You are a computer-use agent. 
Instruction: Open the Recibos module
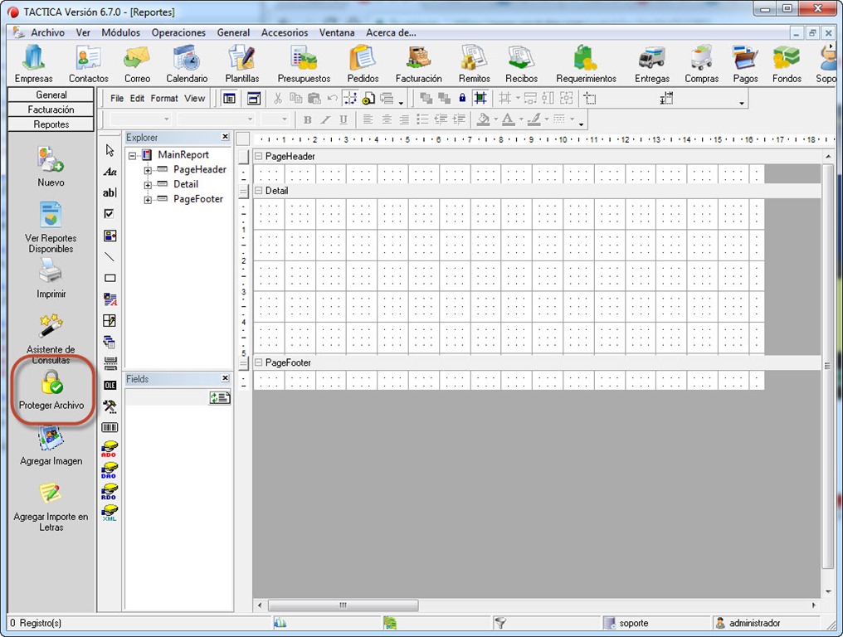coord(521,63)
